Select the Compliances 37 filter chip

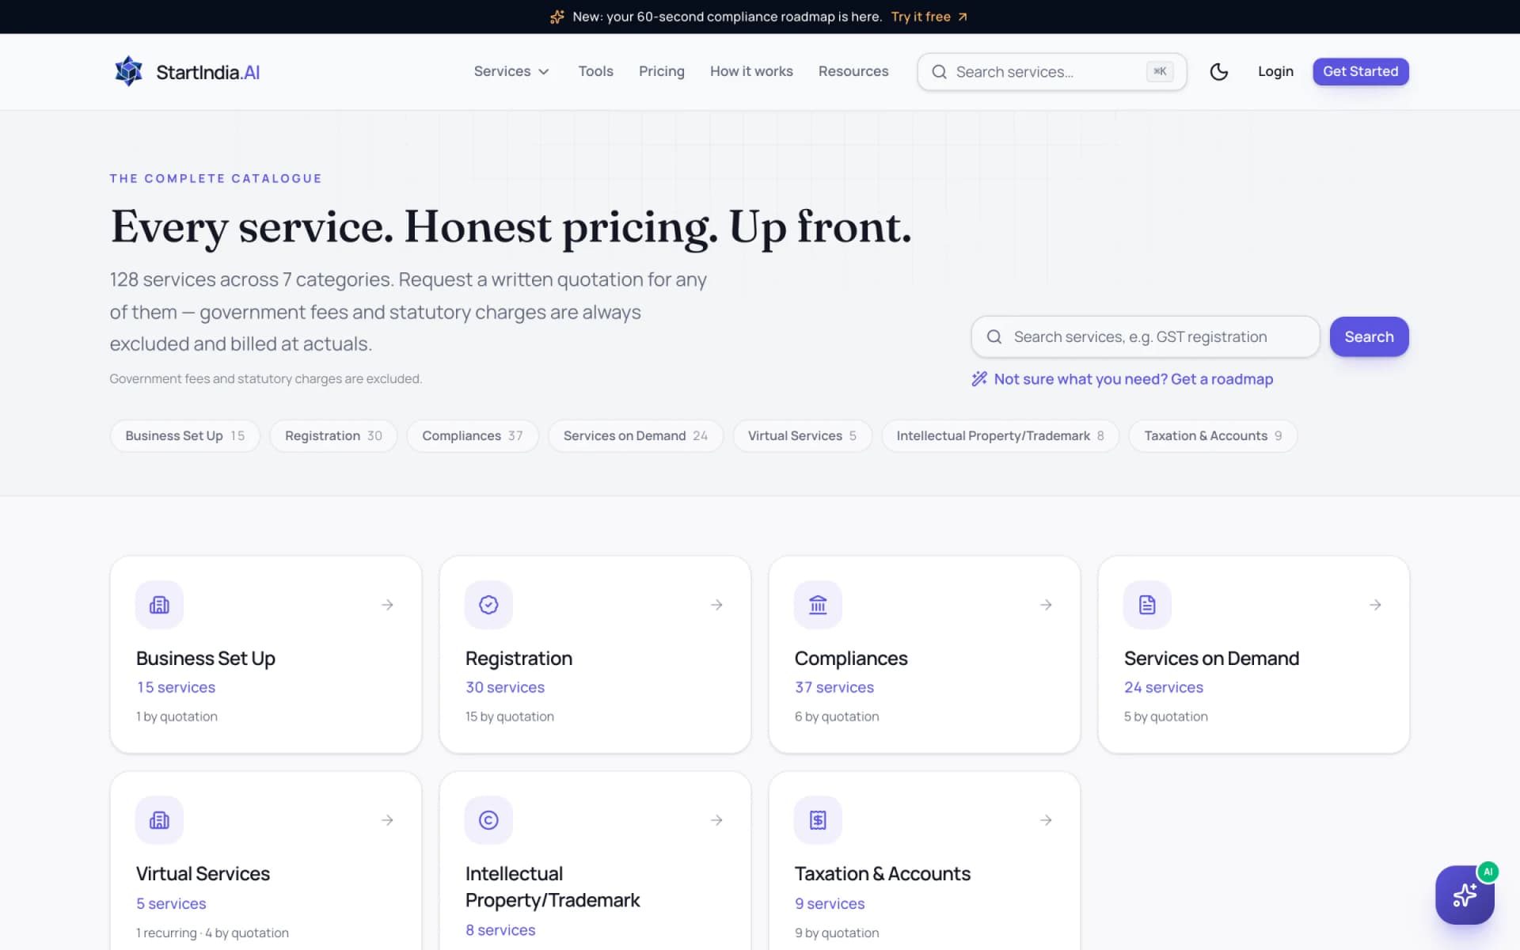pyautogui.click(x=473, y=435)
